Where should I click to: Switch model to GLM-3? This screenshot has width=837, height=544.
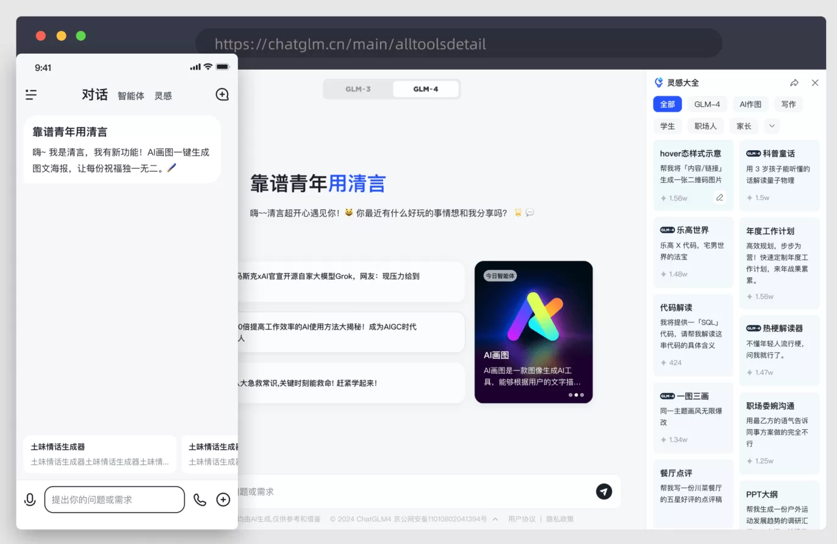point(358,89)
